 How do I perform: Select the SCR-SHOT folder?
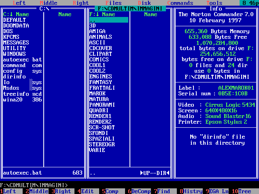tap(102, 127)
